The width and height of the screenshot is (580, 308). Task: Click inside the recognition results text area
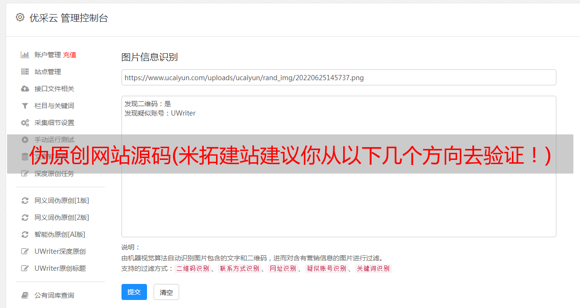coord(338,166)
